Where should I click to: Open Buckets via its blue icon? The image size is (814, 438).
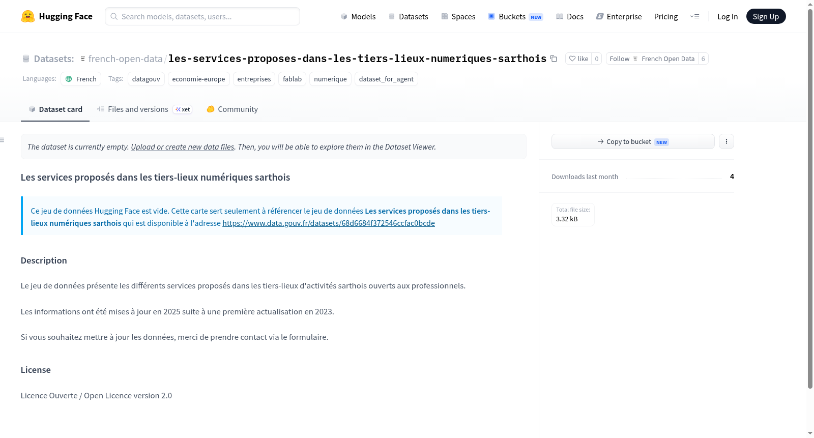point(491,16)
